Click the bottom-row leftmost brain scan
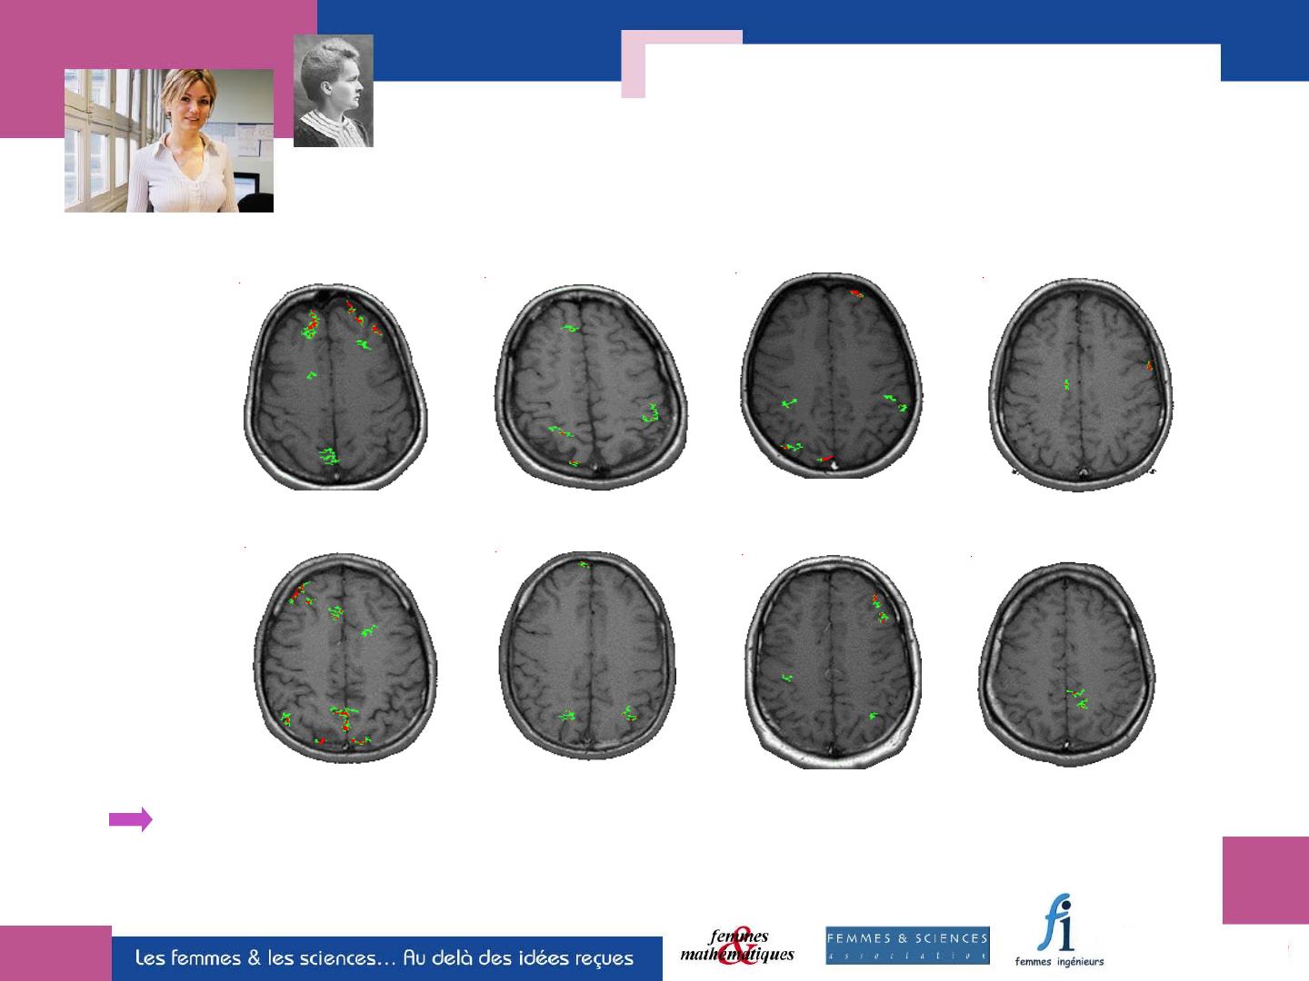The height and width of the screenshot is (981, 1309). pyautogui.click(x=345, y=659)
